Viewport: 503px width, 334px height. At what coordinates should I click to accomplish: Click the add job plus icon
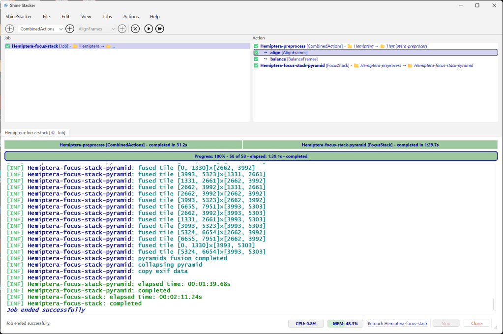[9, 29]
